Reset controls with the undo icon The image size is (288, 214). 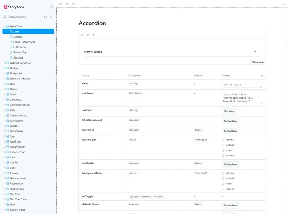tap(262, 76)
